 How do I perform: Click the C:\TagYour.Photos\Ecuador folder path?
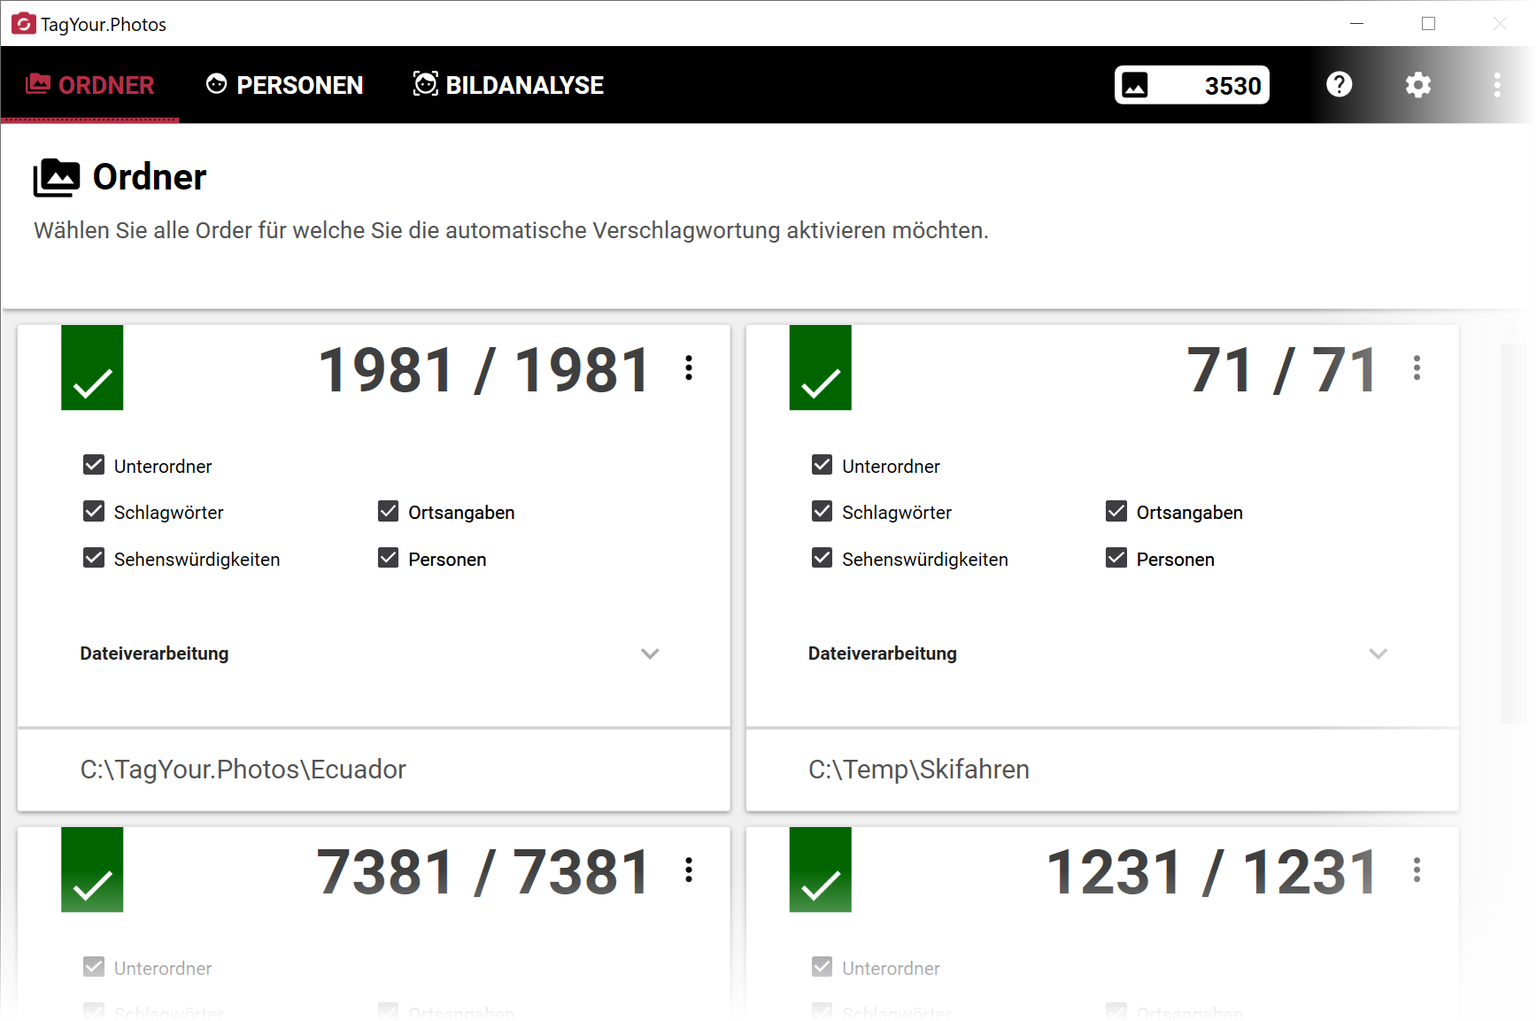click(x=243, y=770)
